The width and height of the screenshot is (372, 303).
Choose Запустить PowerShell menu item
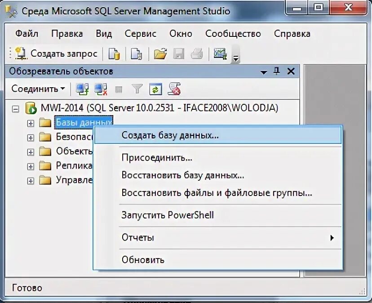click(218, 215)
